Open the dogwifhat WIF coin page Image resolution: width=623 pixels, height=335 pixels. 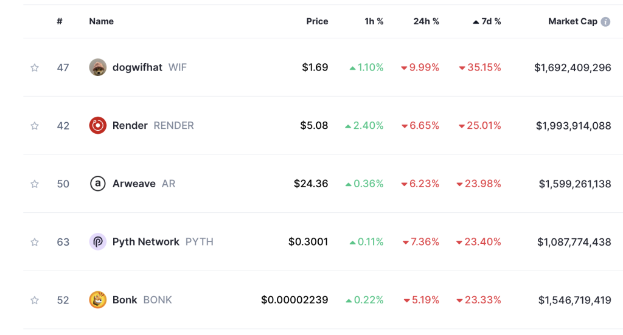pyautogui.click(x=150, y=67)
